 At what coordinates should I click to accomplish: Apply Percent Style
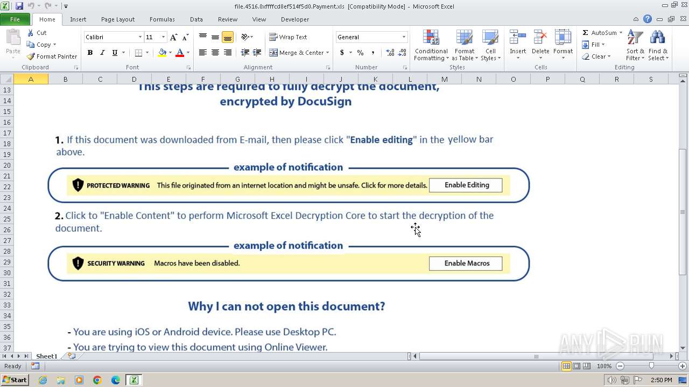[360, 53]
